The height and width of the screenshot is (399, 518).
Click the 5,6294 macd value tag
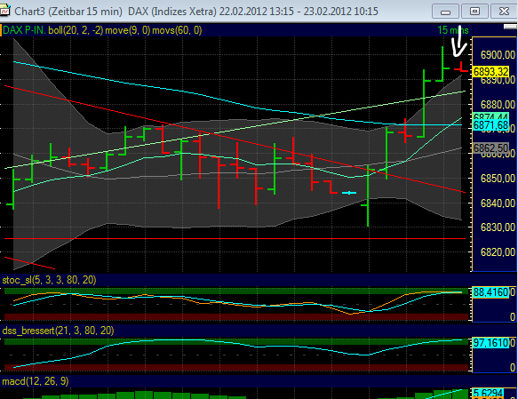coord(489,393)
